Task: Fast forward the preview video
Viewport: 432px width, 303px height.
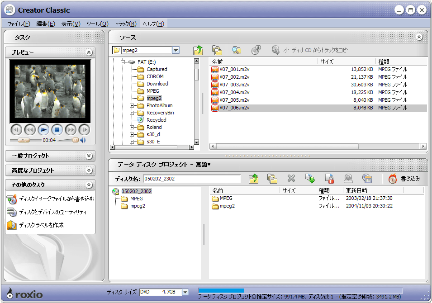Action: [71, 130]
